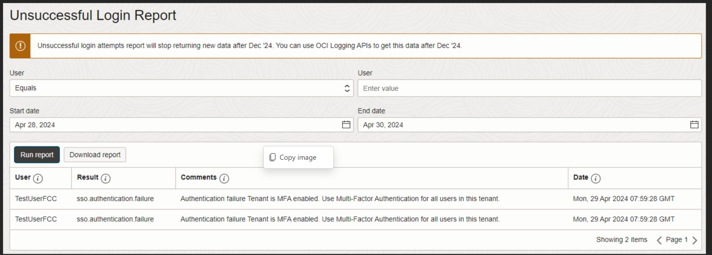This screenshot has width=712, height=255.
Task: Click the 'Date' column header text
Action: [x=581, y=177]
